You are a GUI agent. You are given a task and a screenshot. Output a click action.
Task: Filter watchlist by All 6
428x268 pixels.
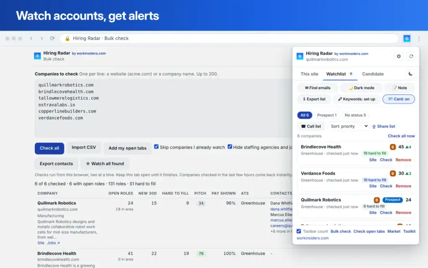point(305,115)
